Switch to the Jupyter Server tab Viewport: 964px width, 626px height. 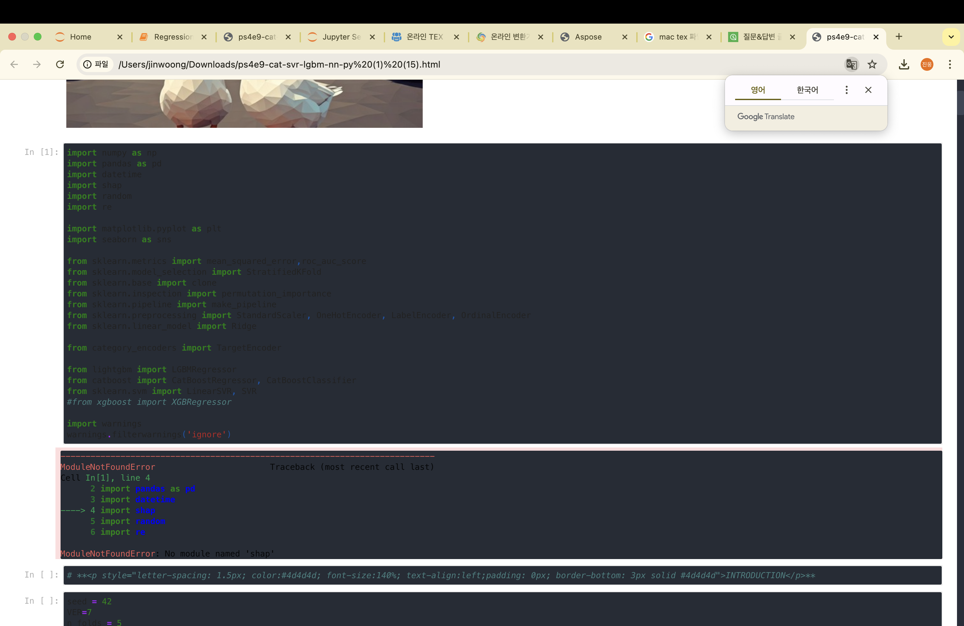[x=340, y=37]
